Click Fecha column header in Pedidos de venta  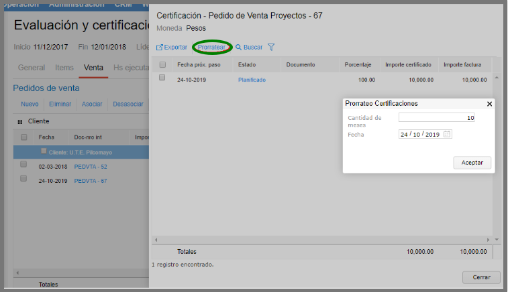(x=46, y=137)
